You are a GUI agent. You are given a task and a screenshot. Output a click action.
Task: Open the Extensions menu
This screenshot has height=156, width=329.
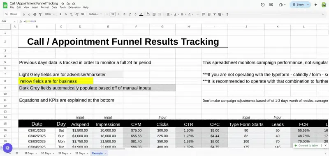pos(74,7)
